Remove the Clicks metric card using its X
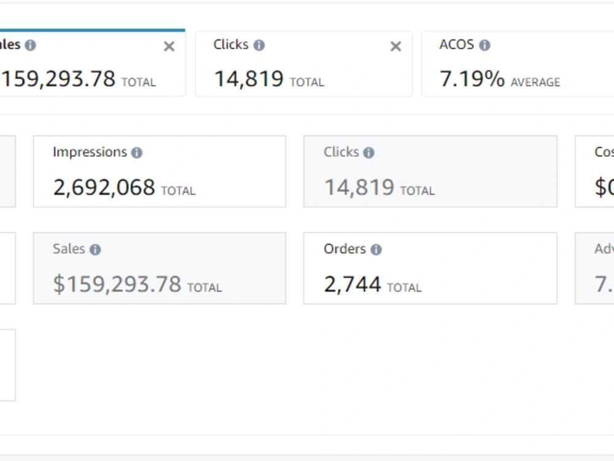 click(x=395, y=47)
